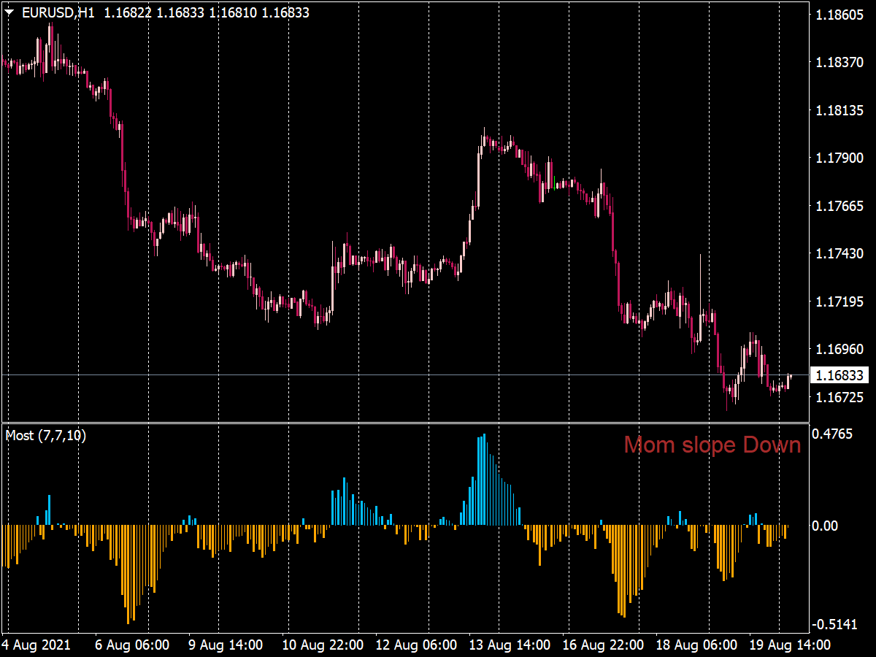The image size is (876, 657).
Task: Click the 1.18605 price axis label
Action: click(x=839, y=15)
